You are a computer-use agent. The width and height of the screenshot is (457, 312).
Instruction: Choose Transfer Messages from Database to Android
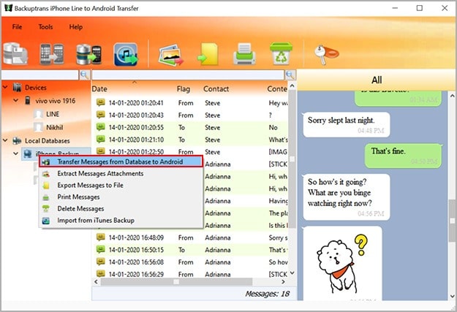(121, 161)
